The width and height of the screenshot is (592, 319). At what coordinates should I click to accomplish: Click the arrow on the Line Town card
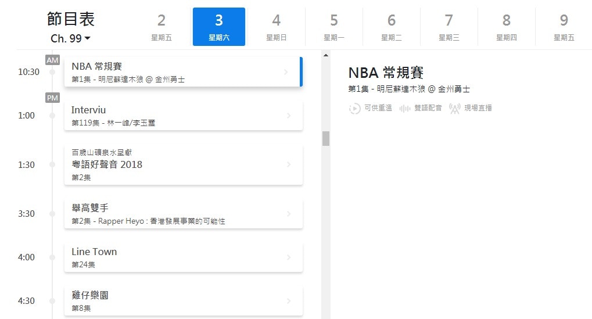(x=289, y=257)
